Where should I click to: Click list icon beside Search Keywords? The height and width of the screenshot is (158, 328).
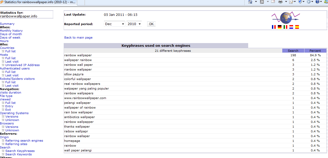tap(3, 154)
